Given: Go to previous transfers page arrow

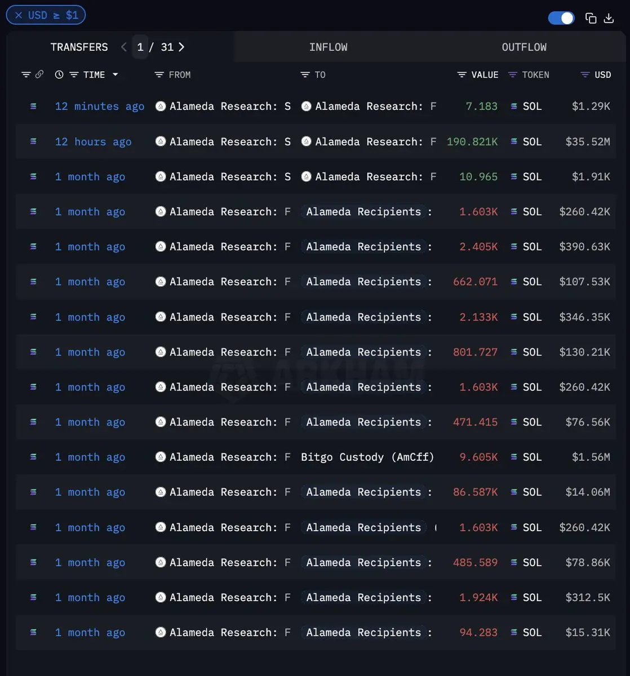Looking at the screenshot, I should pos(124,47).
